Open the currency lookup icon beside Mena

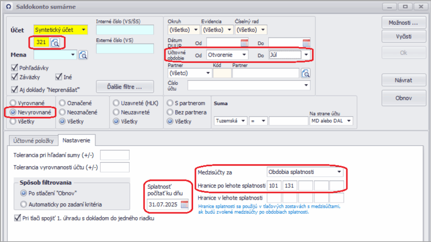pyautogui.click(x=83, y=55)
